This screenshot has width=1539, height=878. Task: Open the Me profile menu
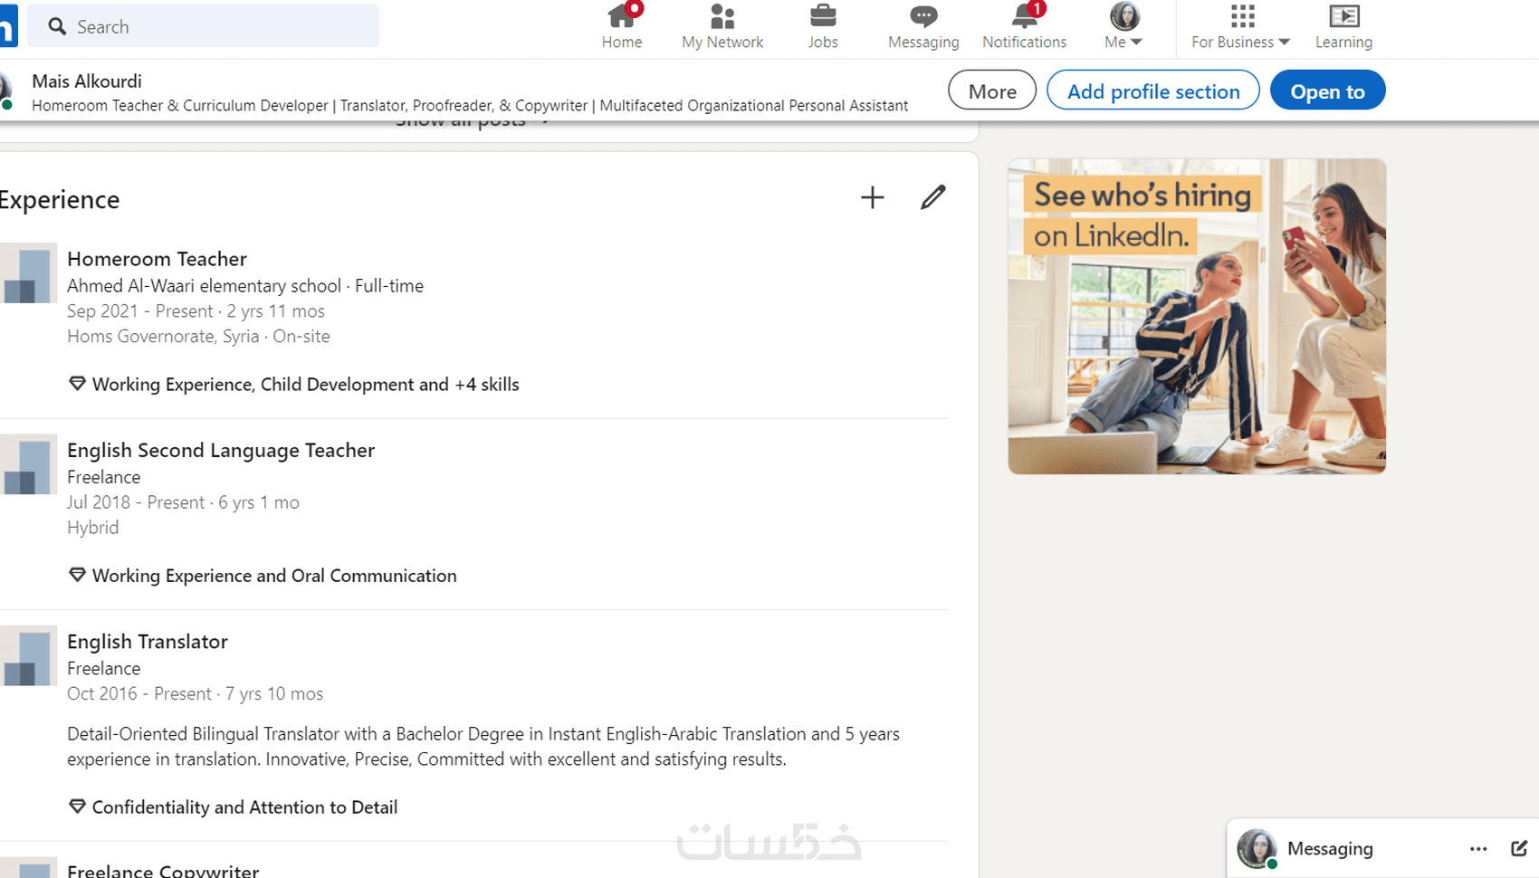tap(1124, 26)
